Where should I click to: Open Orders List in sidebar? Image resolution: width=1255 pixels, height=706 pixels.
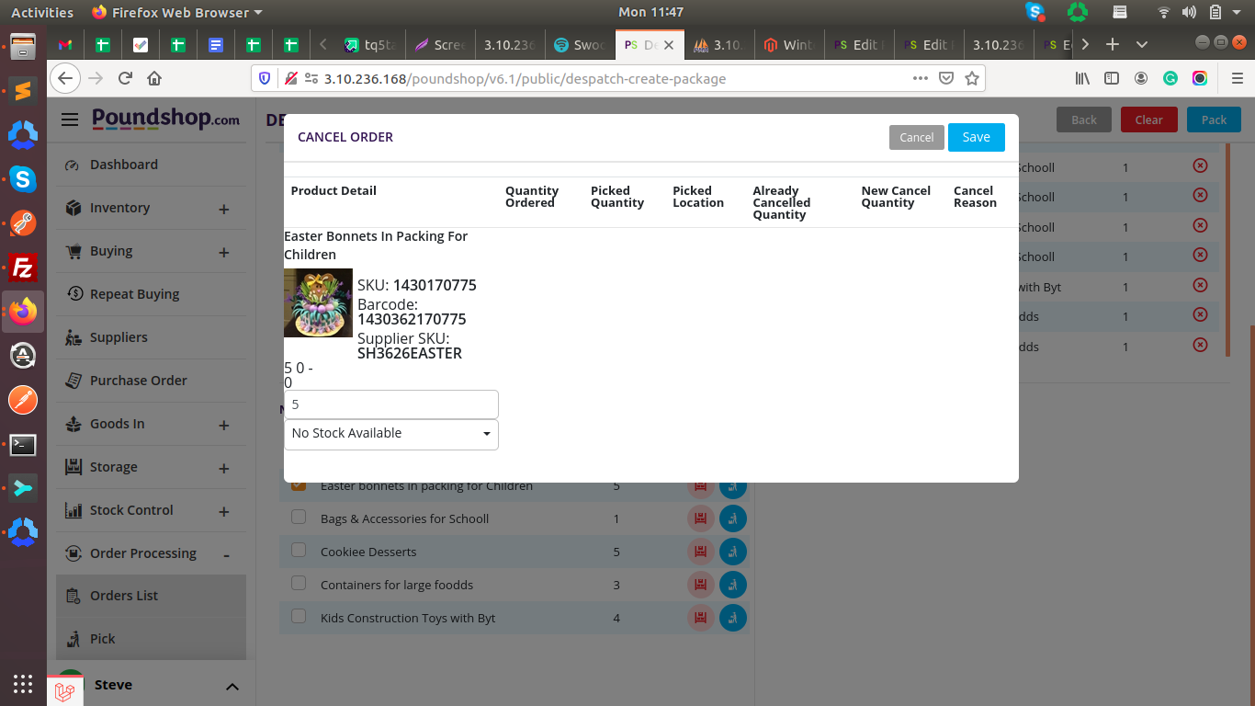coord(124,596)
